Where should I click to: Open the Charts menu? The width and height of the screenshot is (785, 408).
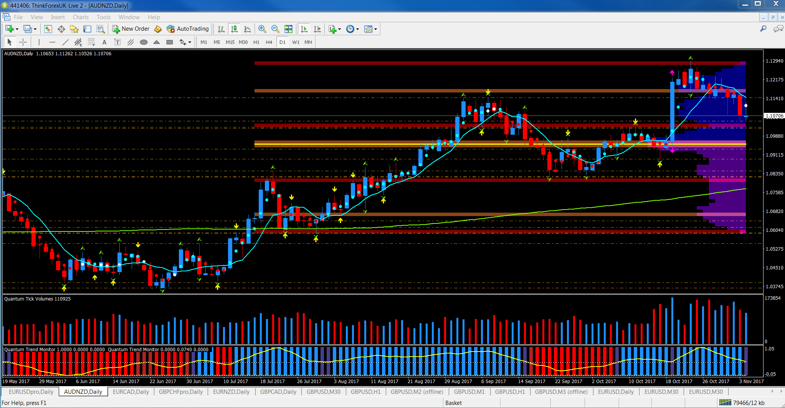point(81,17)
